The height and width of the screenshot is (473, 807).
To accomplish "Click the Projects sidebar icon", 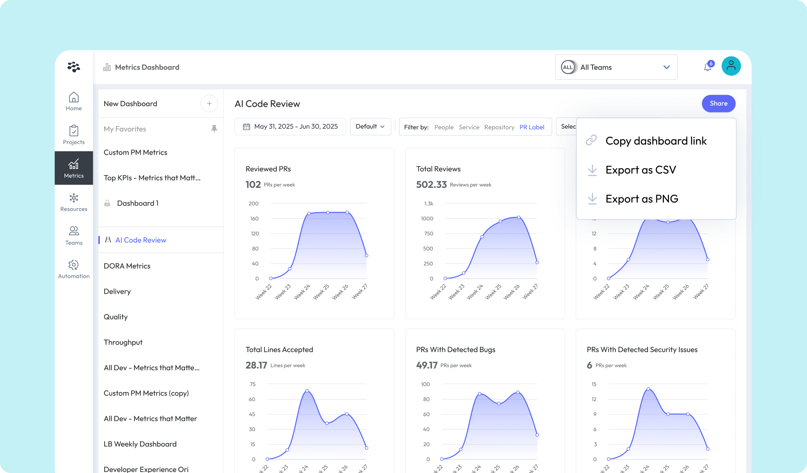I will (x=74, y=134).
